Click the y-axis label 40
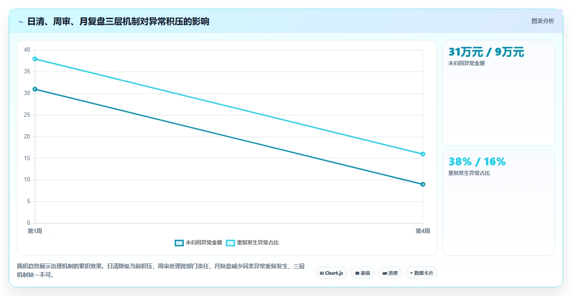This screenshot has height=296, width=572. (x=27, y=50)
